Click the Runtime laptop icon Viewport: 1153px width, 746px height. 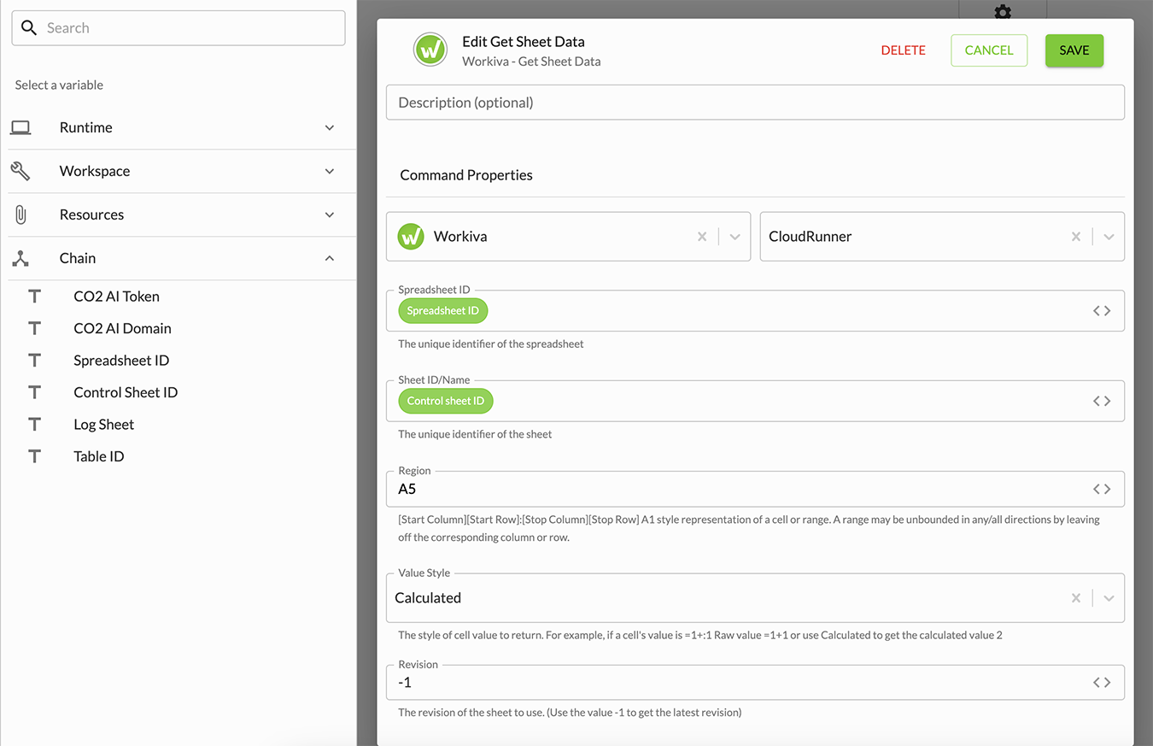[20, 127]
